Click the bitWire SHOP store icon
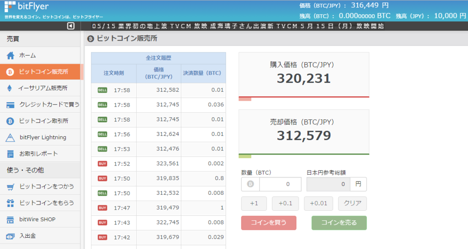The image size is (468, 249). (11, 220)
